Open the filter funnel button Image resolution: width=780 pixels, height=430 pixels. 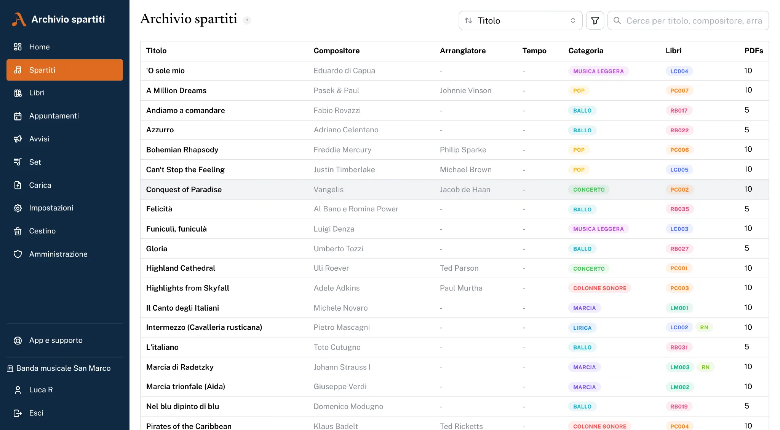click(595, 21)
